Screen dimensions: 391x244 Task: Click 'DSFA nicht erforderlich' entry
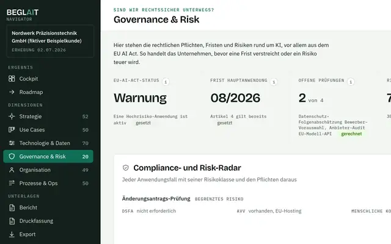coord(149,211)
